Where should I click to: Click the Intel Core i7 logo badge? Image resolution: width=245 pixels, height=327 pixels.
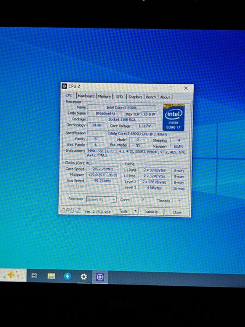(x=173, y=118)
